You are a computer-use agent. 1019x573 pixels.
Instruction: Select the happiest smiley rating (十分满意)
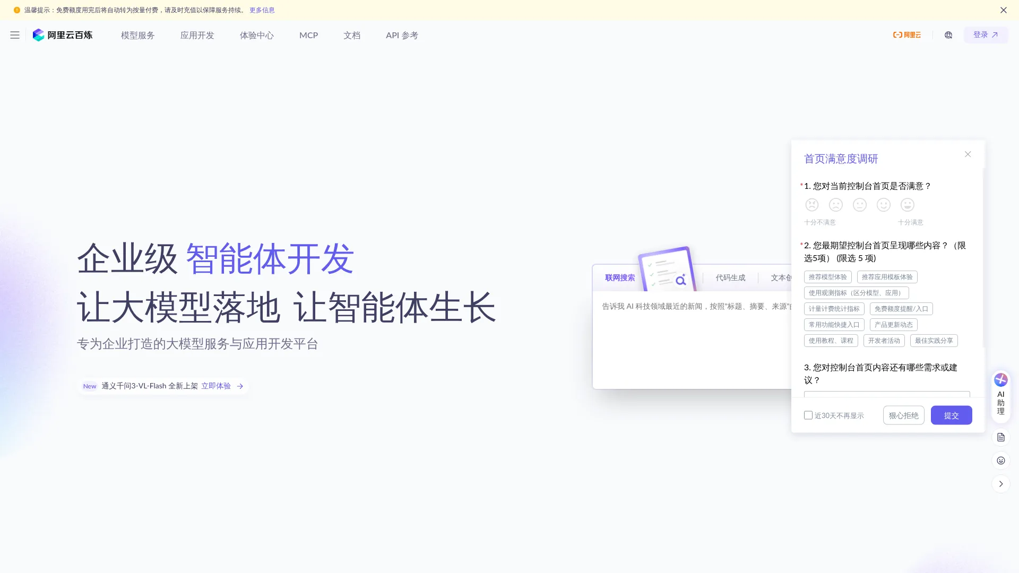[908, 205]
